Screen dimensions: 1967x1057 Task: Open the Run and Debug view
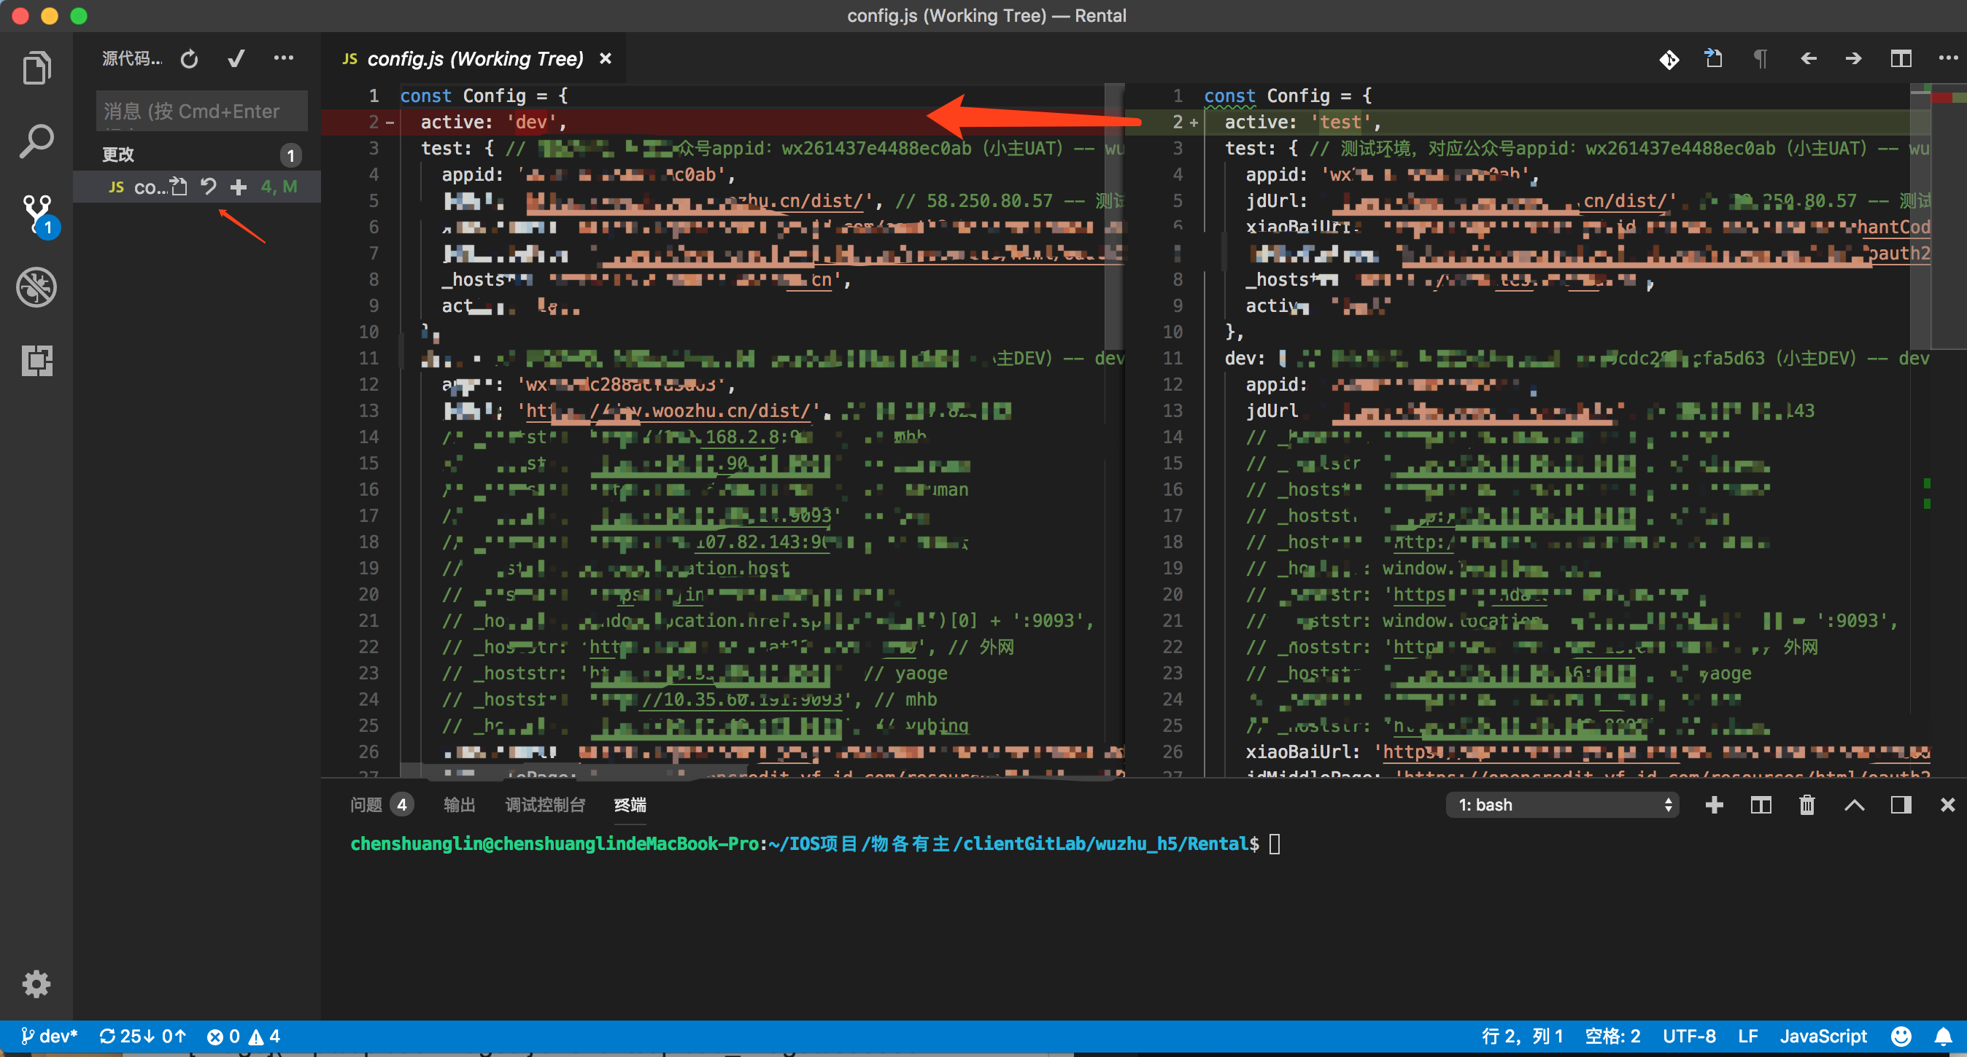[x=36, y=288]
